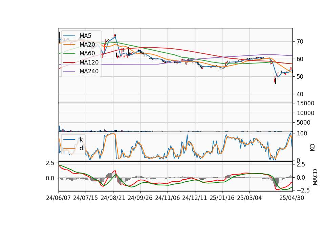This screenshot has width=325, height=233.
Task: Click the 24/08/21 date axis label
Action: 113,198
